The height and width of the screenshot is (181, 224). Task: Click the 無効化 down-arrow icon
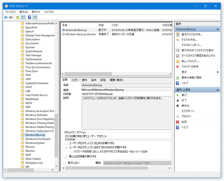click(178, 106)
